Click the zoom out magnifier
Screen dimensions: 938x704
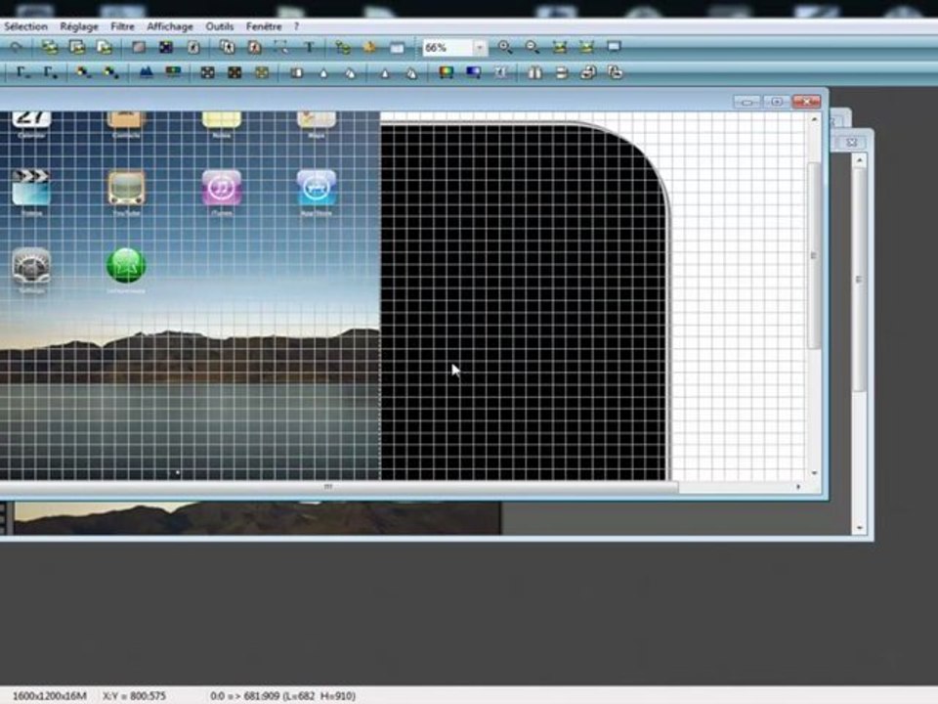point(533,47)
